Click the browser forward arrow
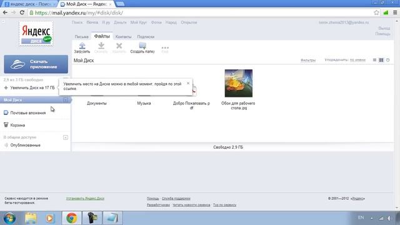The width and height of the screenshot is (400, 225). point(14,12)
